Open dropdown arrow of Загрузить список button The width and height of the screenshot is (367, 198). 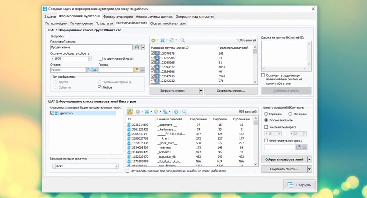(x=201, y=91)
